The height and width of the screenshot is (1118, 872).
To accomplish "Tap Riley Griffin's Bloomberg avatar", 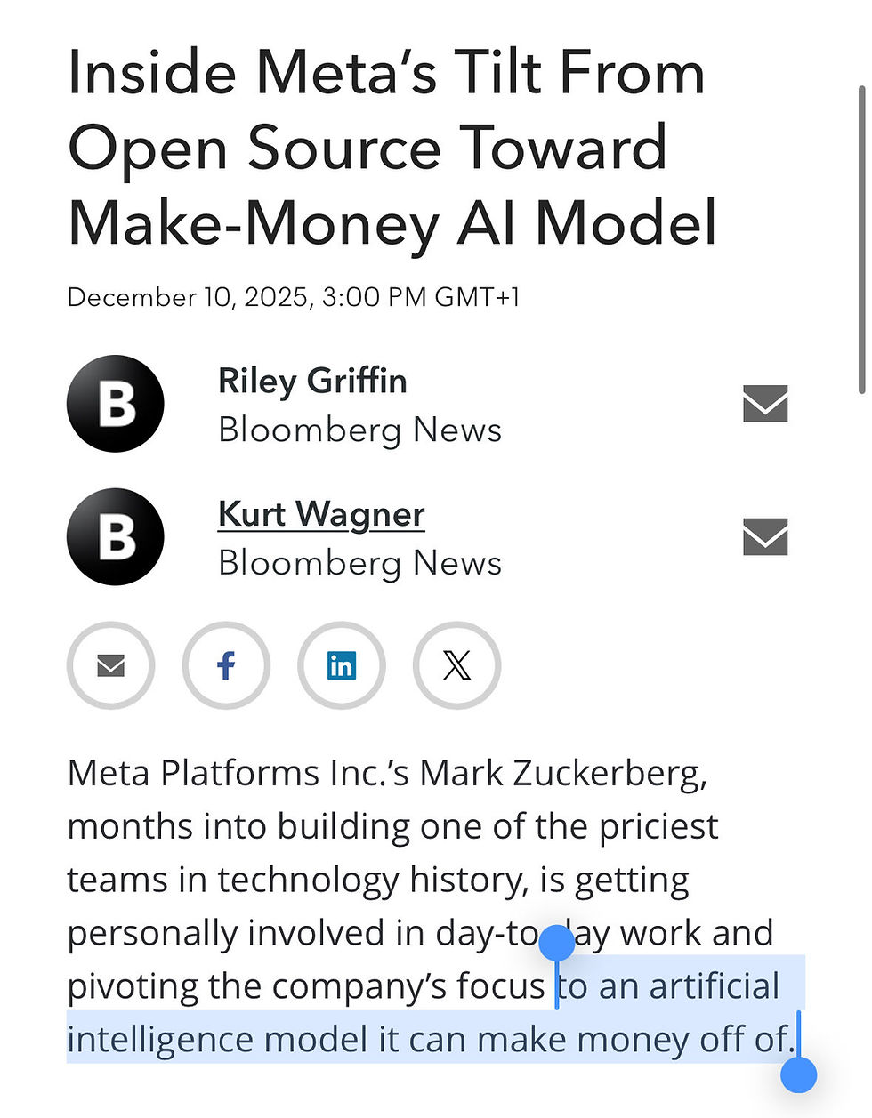I will click(116, 404).
